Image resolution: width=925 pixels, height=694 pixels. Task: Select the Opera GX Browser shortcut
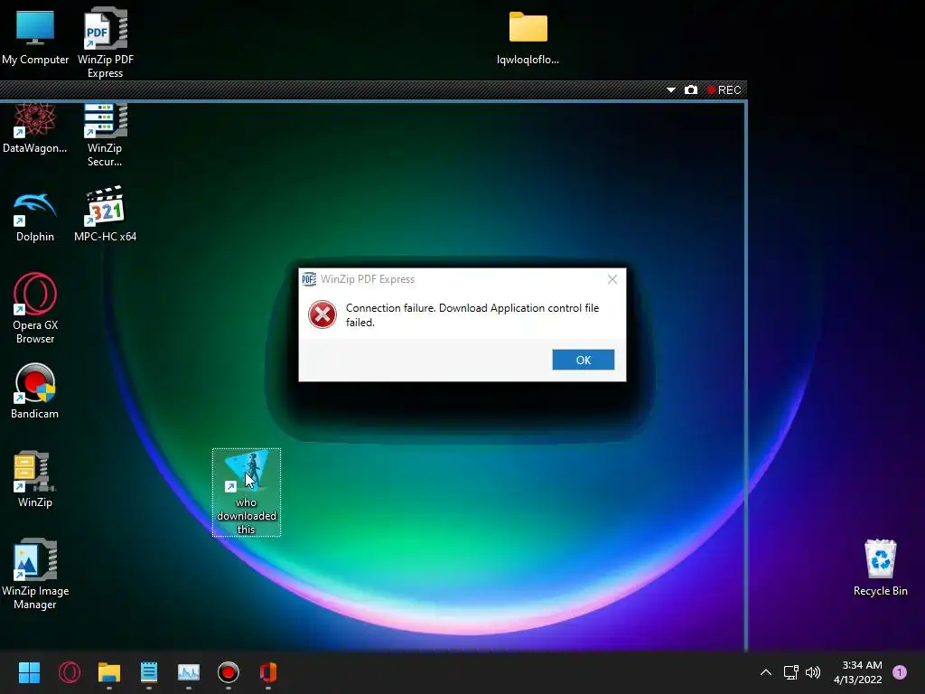35,308
